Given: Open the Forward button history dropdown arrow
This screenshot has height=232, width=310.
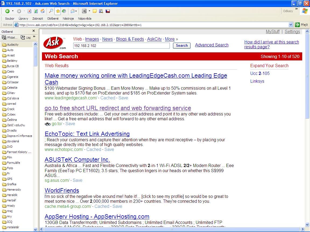Looking at the screenshot, I should pos(24,11).
